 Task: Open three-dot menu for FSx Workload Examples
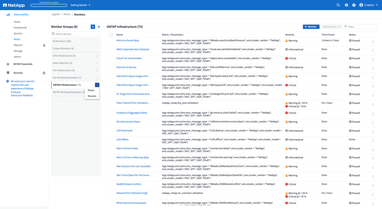tap(97, 78)
